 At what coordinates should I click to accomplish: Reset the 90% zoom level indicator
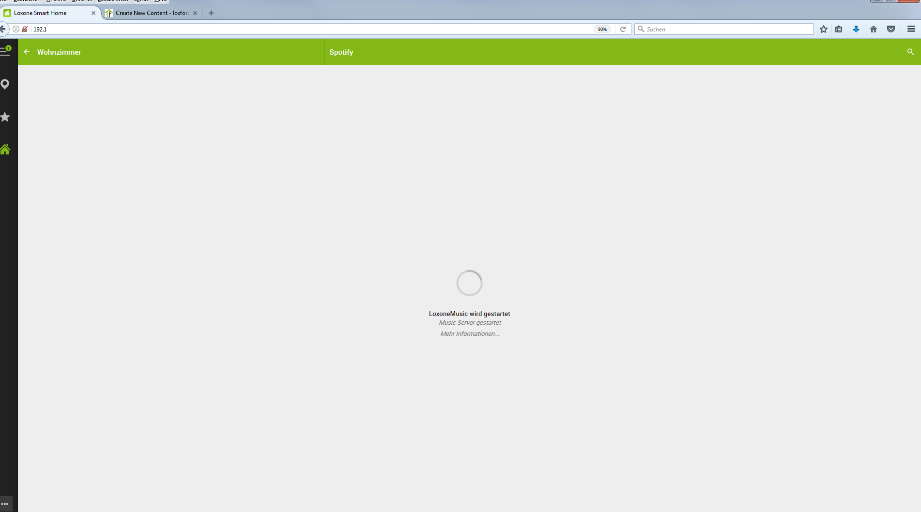click(x=602, y=29)
